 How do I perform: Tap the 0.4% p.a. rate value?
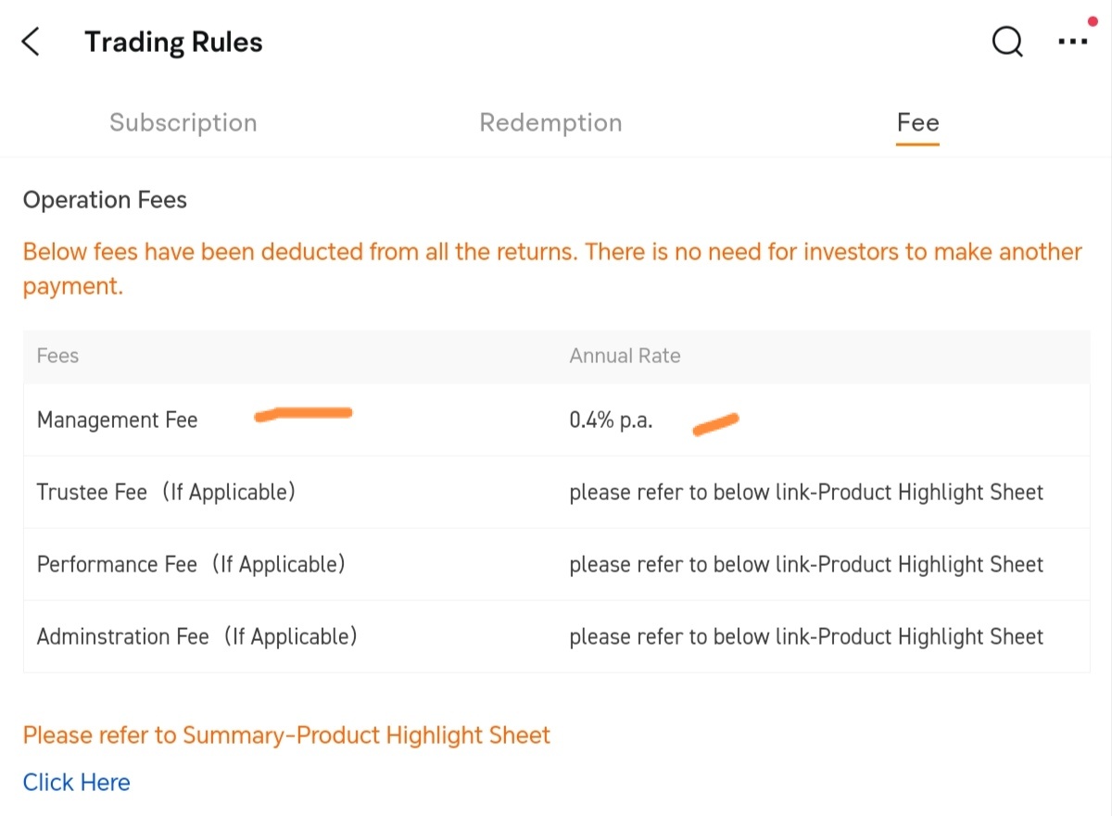(611, 421)
